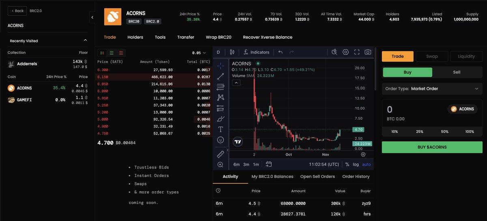Select the Liquidity mode button
Viewport: 487px width, 221px height.
[x=466, y=56]
